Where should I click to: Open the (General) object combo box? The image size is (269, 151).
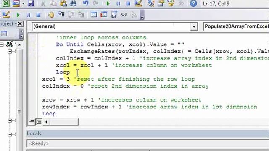[x=115, y=26]
